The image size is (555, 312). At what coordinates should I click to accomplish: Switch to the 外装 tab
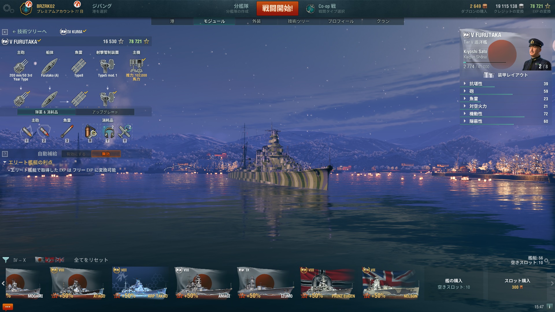[256, 21]
